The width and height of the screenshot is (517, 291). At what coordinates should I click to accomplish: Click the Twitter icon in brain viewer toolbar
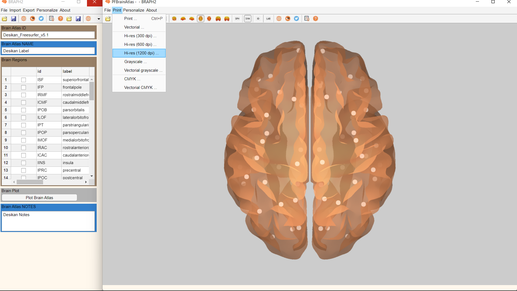click(296, 19)
